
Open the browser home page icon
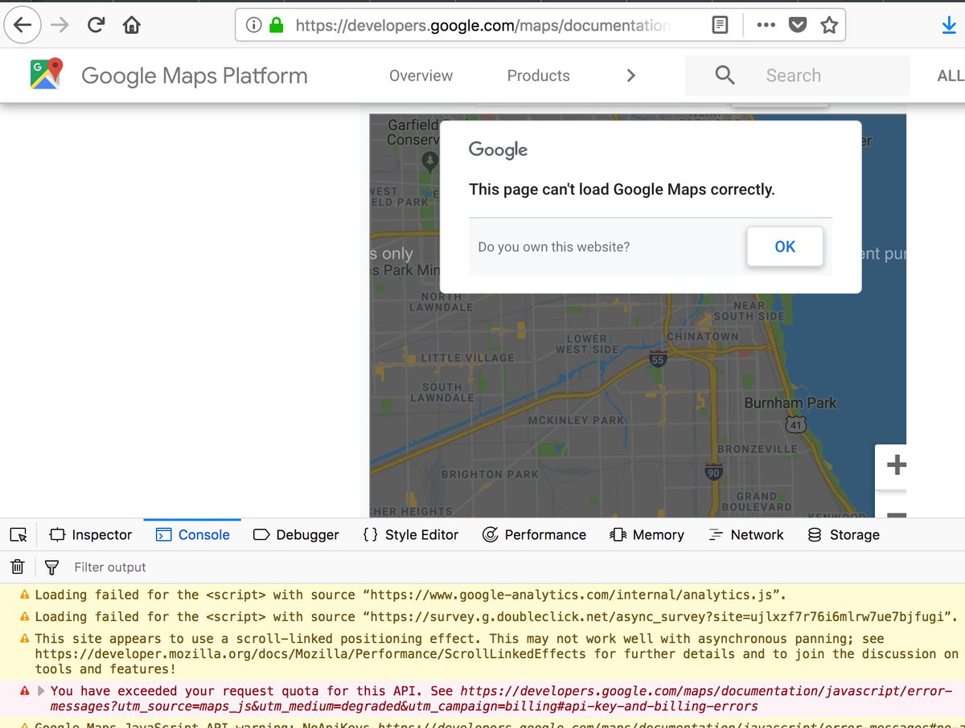(x=132, y=25)
